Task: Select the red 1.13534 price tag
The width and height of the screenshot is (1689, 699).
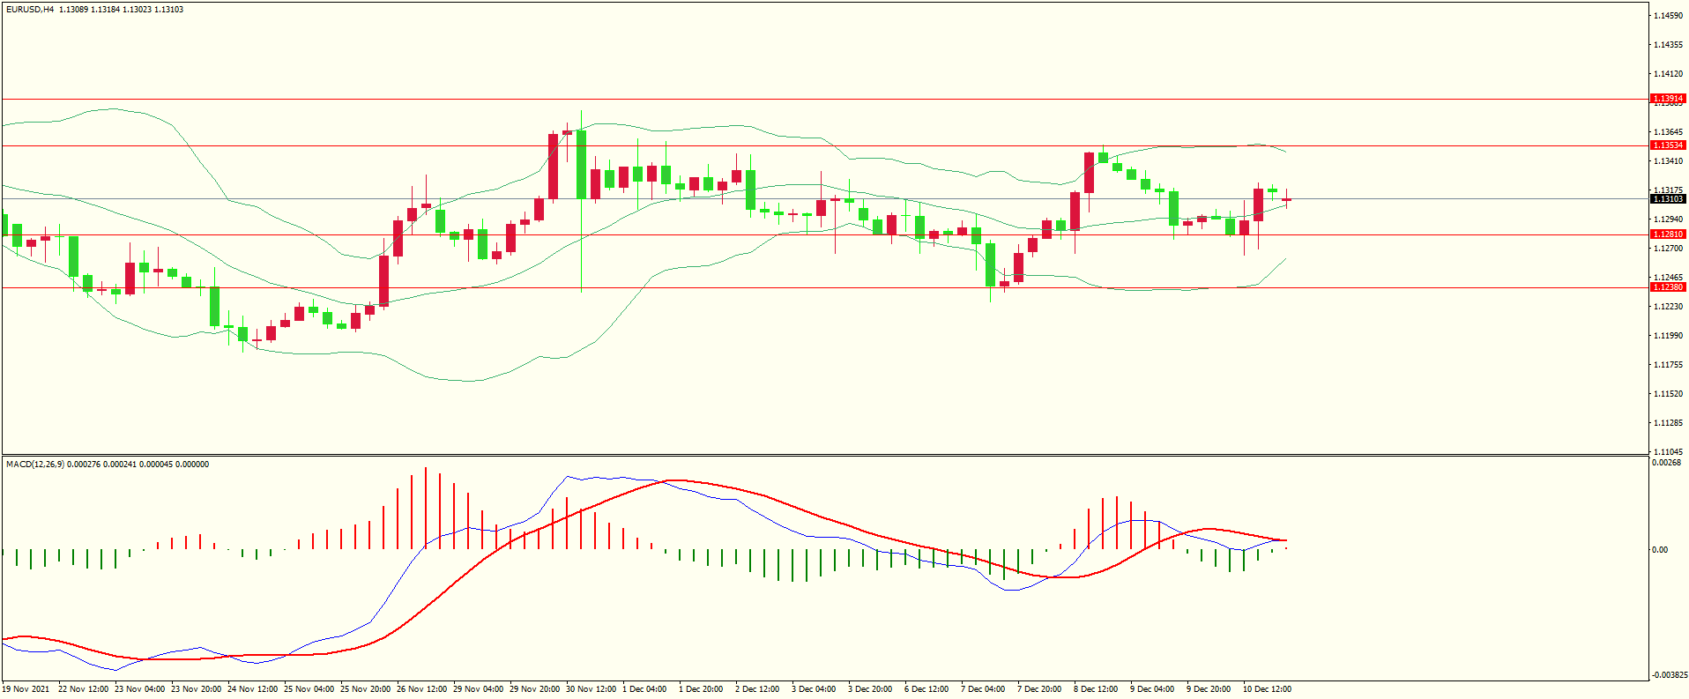Action: pos(1667,145)
